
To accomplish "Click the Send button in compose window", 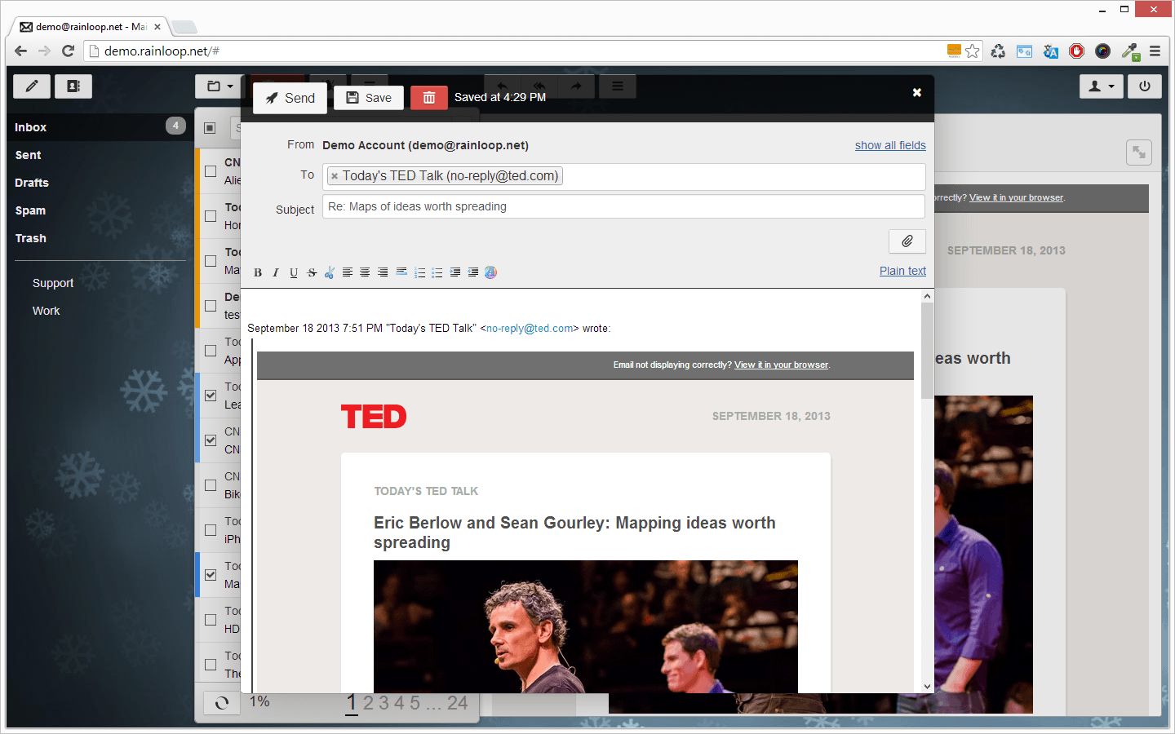I will point(290,98).
